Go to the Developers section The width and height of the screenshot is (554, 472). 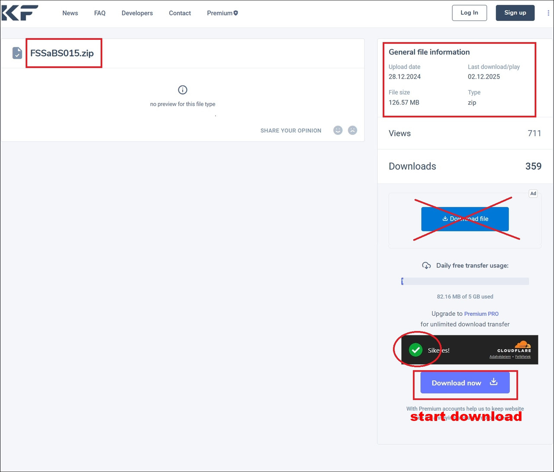[x=137, y=13]
